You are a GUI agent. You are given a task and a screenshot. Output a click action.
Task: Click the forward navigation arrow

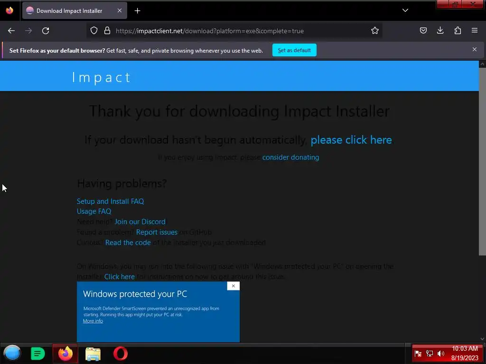click(x=28, y=31)
